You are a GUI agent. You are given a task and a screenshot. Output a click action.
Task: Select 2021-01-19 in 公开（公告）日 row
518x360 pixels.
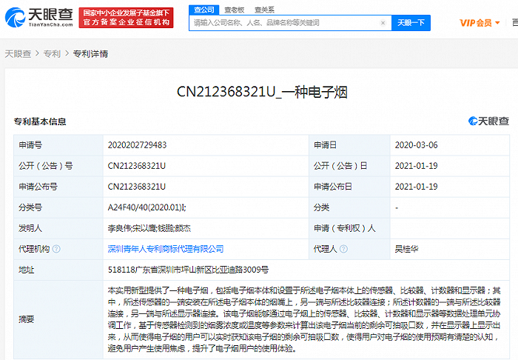(x=416, y=166)
